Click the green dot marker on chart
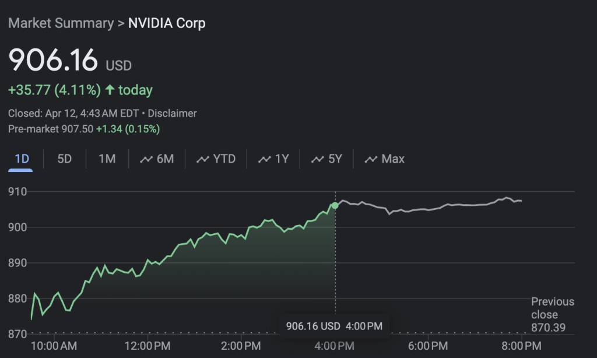This screenshot has width=597, height=358. point(335,205)
